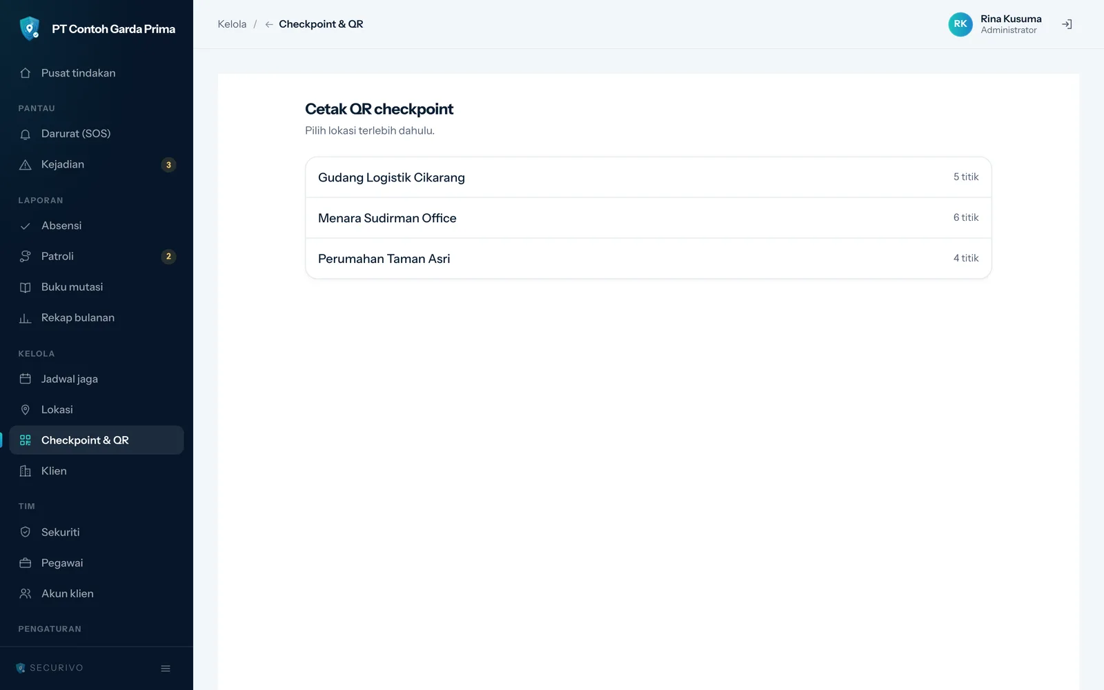Screen dimensions: 1104x690
Task: Click the Darurat (SOS) bell icon
Action: [x=26, y=134]
